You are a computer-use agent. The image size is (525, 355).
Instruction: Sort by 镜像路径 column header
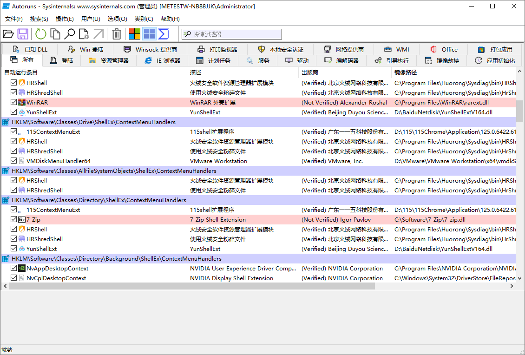click(453, 72)
